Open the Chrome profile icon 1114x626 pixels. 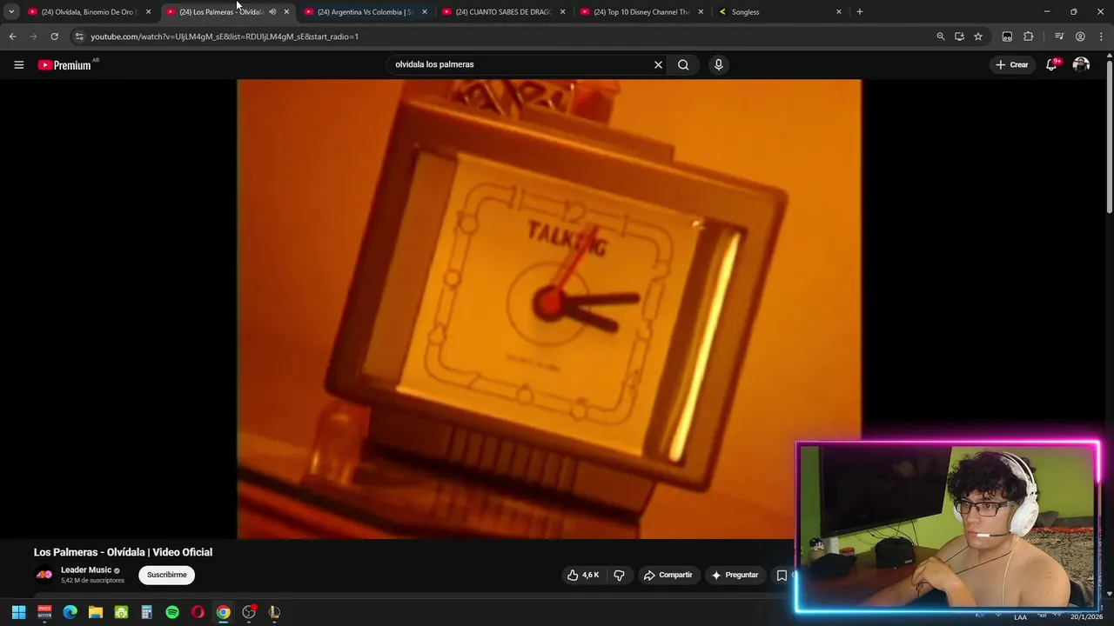pos(1080,37)
